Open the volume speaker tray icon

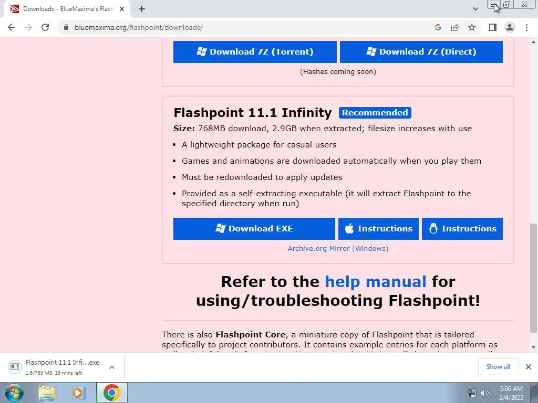pyautogui.click(x=485, y=393)
